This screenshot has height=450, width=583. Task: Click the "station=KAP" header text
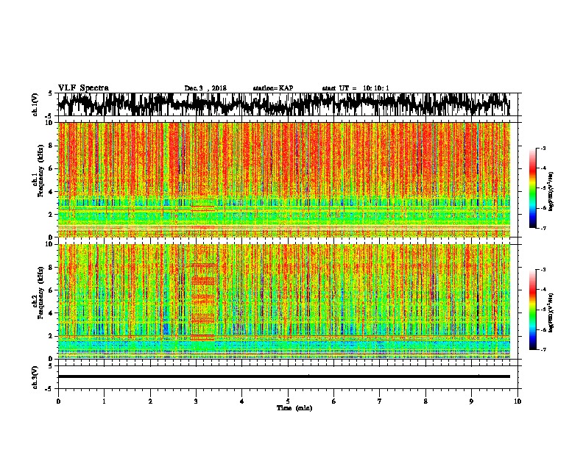coord(273,88)
